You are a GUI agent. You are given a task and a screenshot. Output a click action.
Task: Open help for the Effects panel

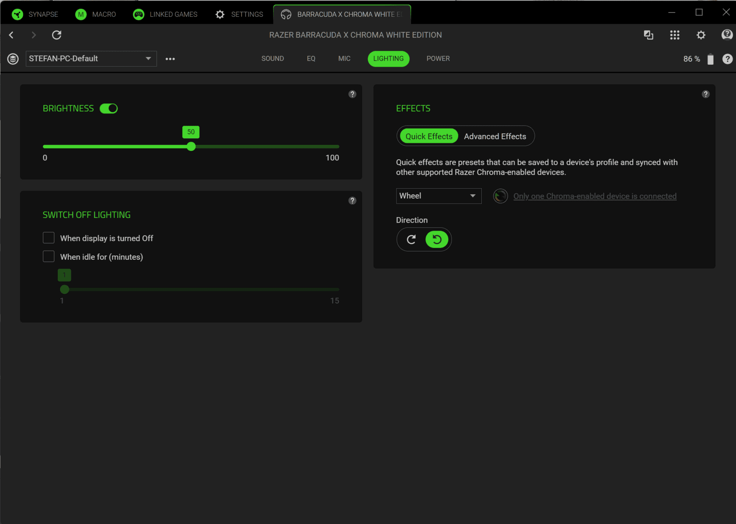(x=706, y=94)
